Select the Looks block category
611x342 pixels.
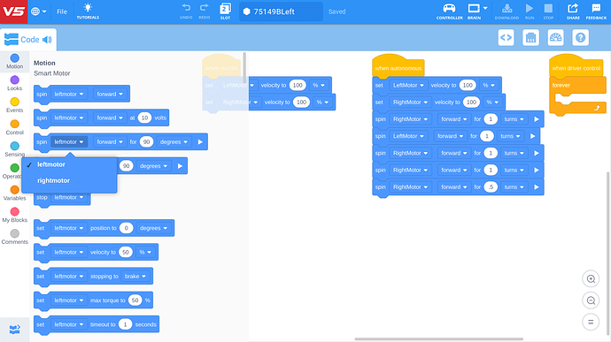click(x=14, y=83)
